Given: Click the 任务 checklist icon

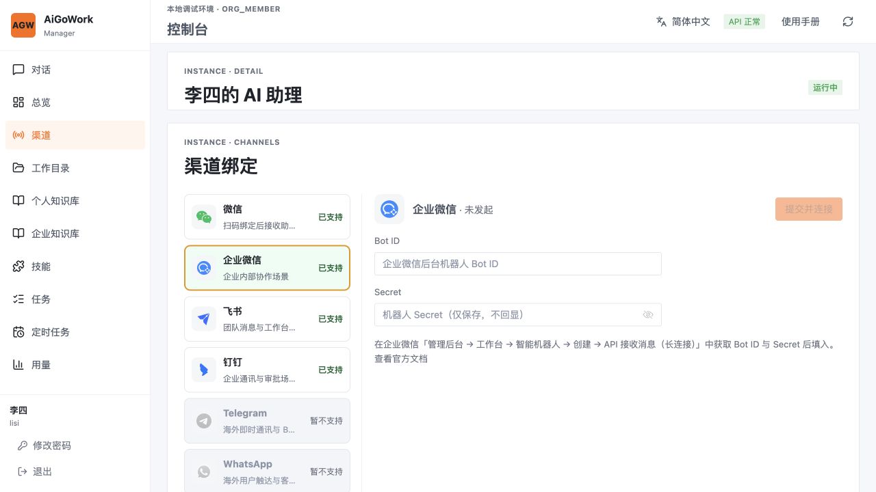Looking at the screenshot, I should [18, 299].
